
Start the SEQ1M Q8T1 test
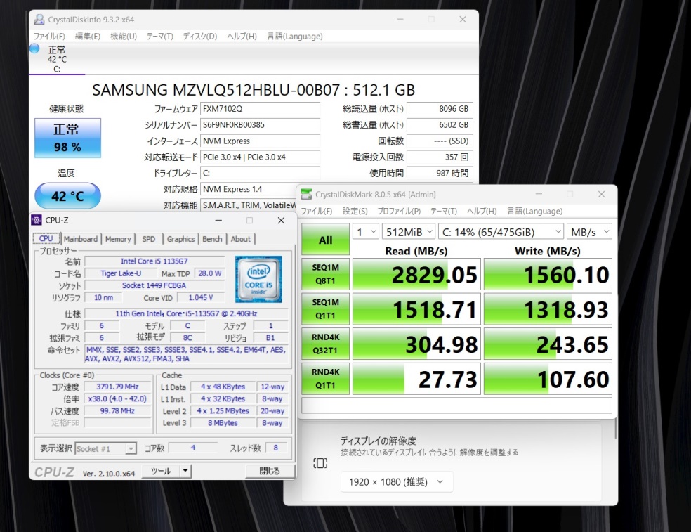coord(326,274)
